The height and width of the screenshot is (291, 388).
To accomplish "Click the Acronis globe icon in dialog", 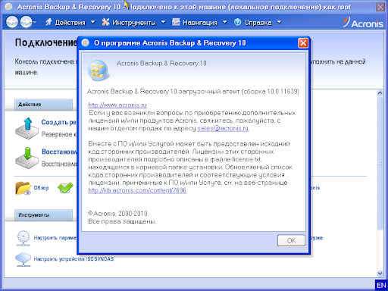I will coord(99,70).
